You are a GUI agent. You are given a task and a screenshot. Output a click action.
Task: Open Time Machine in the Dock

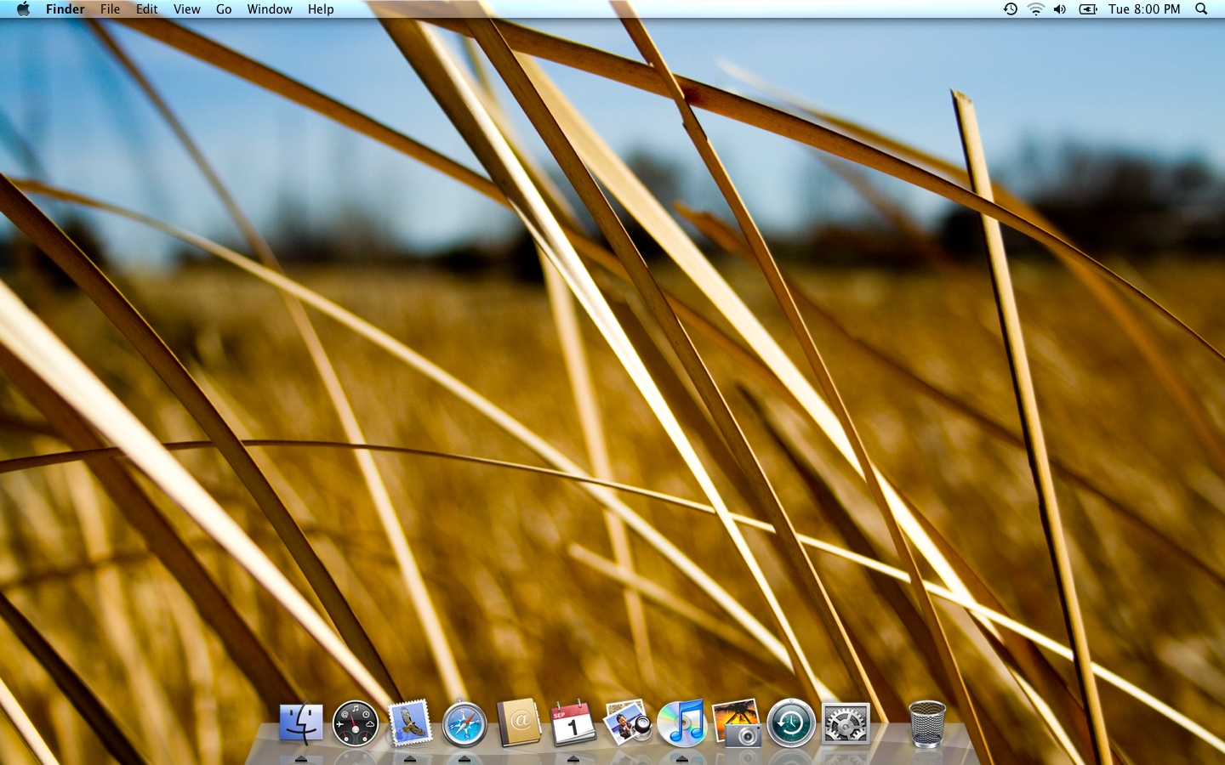tap(790, 724)
